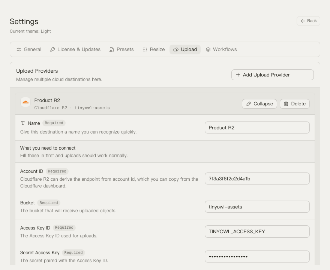Click the Secret Access Key label
Screen dimensions: 330x270
coord(40,252)
